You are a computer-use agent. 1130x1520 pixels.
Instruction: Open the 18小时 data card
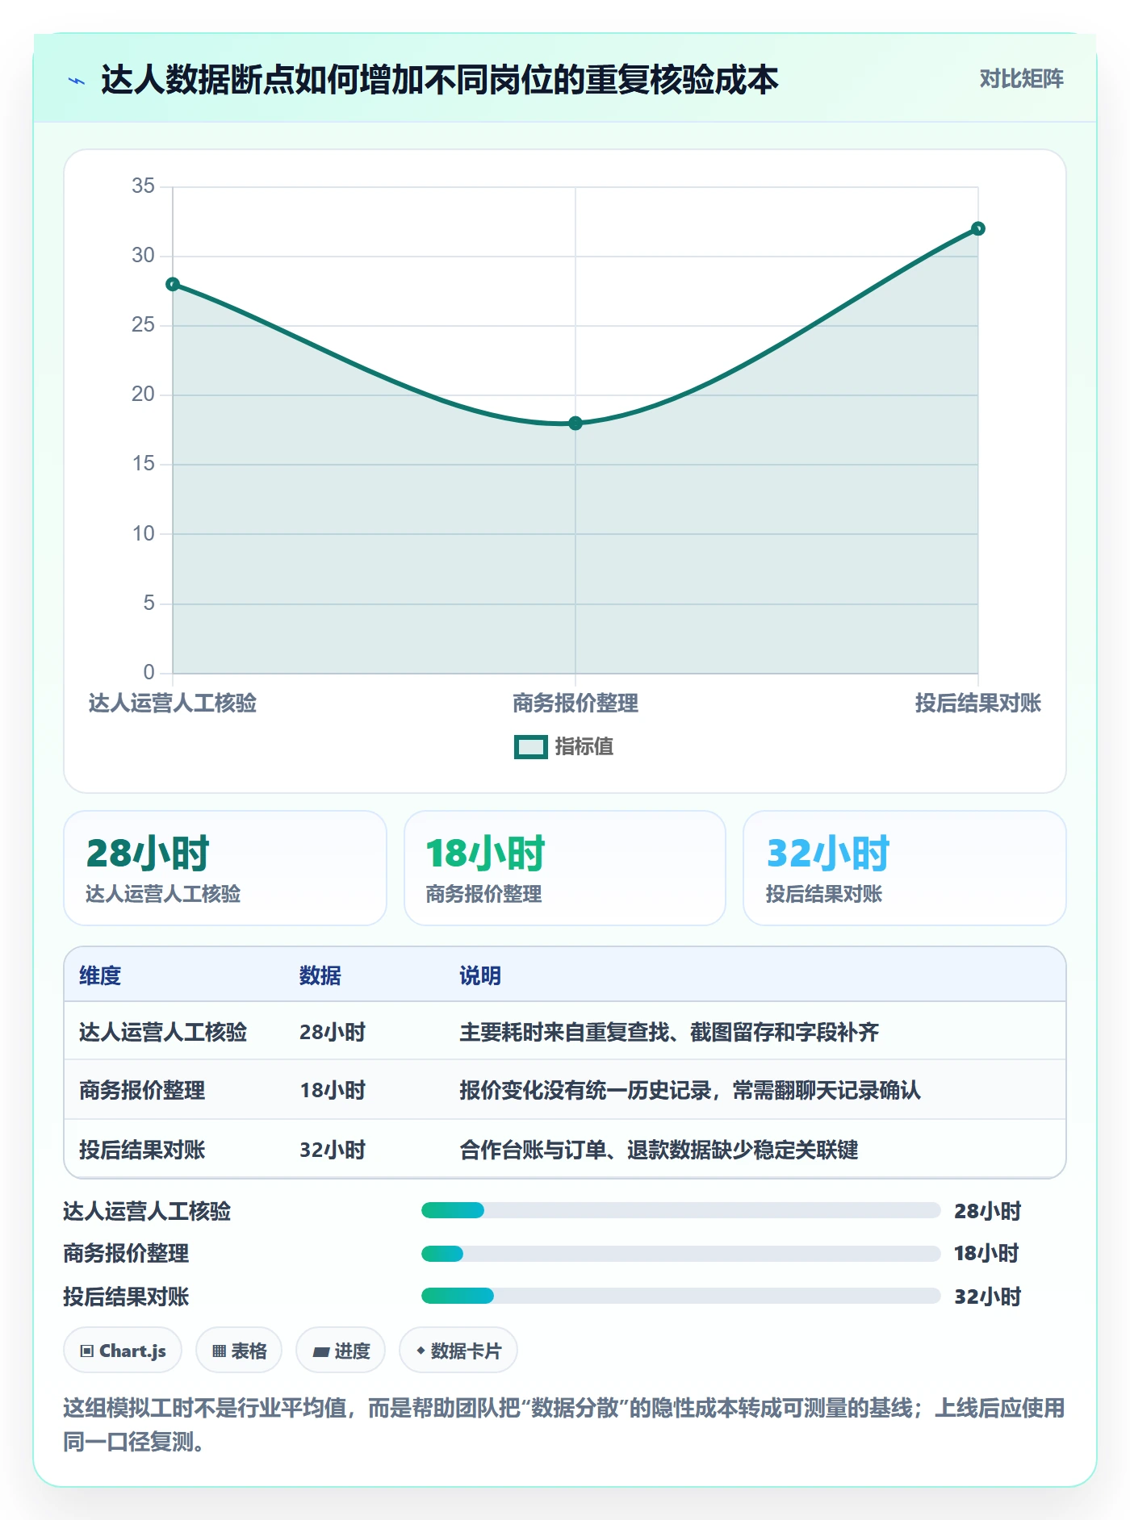click(x=565, y=868)
